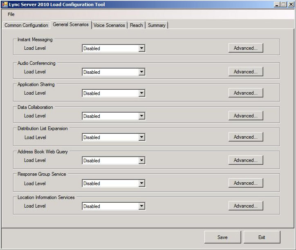Expand Data Collaboration Load Level dropdown

coord(114,116)
